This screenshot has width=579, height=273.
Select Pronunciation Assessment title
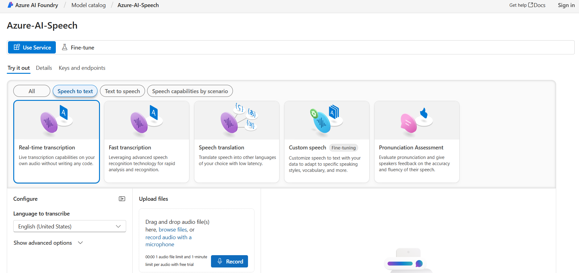pyautogui.click(x=411, y=148)
